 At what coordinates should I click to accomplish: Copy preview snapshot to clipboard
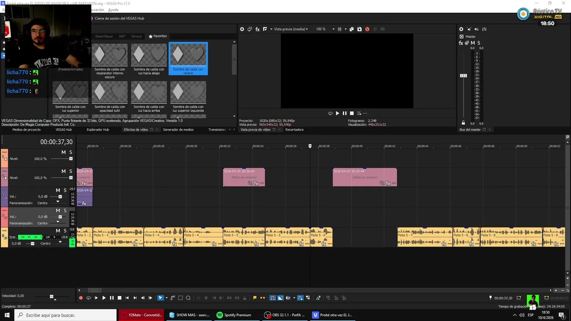352,29
